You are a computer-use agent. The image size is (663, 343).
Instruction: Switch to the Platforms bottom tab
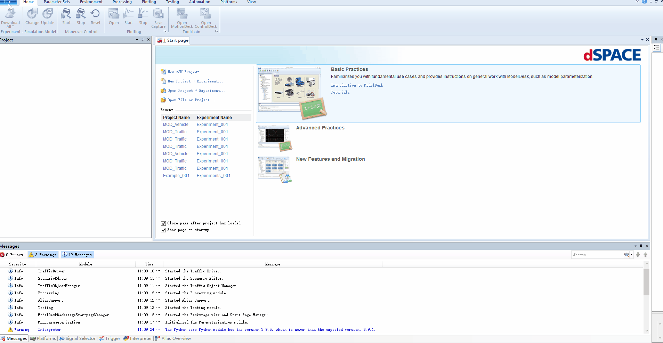pos(43,338)
